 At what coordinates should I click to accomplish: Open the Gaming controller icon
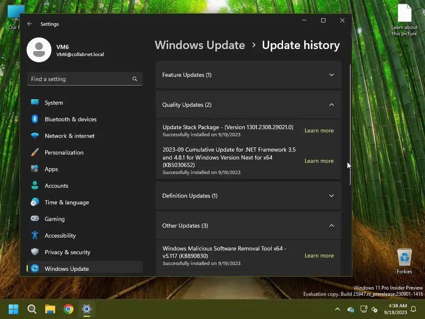click(35, 218)
